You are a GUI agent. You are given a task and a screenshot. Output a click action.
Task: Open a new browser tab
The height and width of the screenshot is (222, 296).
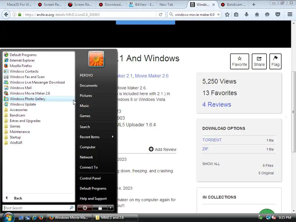[x=254, y=5]
